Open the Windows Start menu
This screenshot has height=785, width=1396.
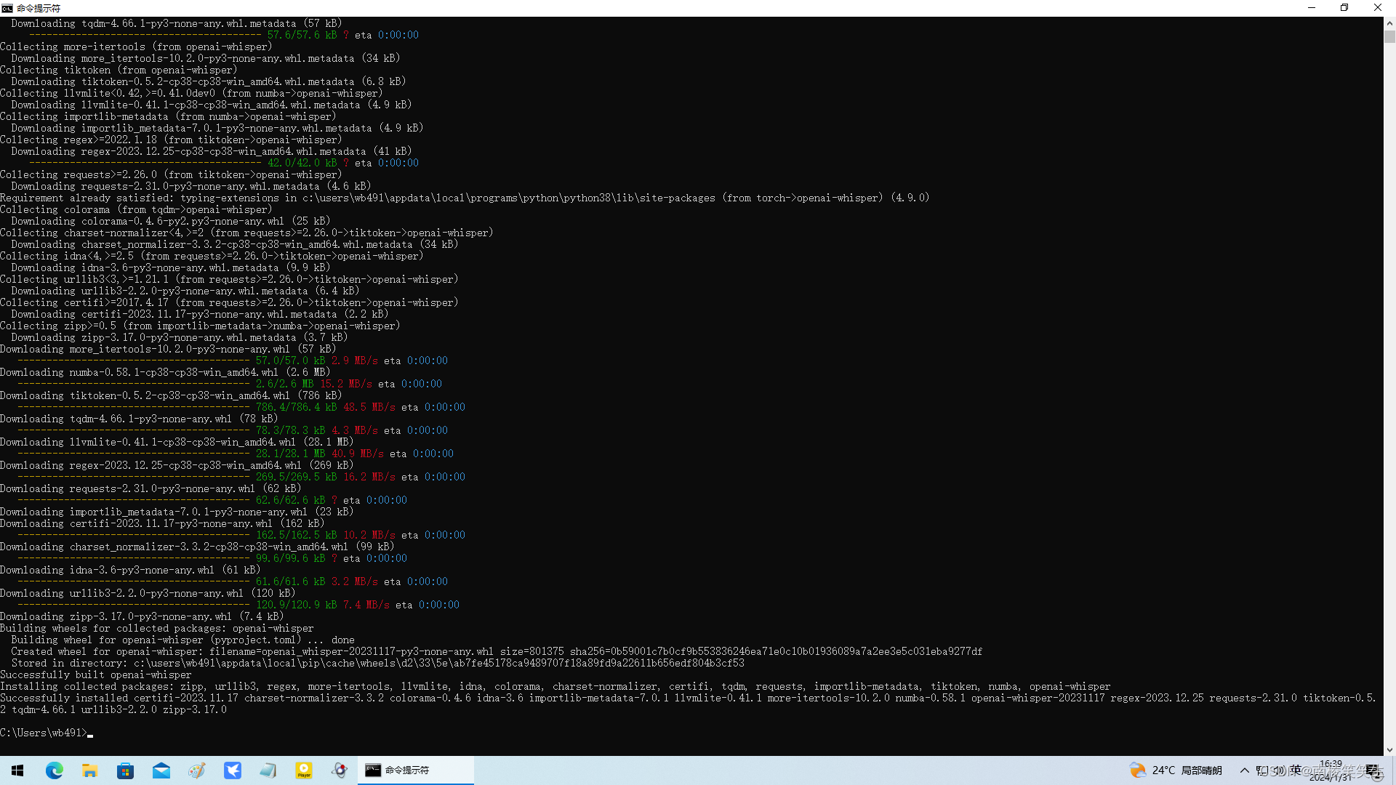[17, 770]
